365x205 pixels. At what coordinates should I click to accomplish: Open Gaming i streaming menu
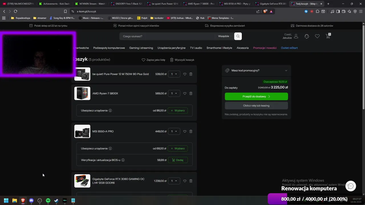[x=141, y=48]
